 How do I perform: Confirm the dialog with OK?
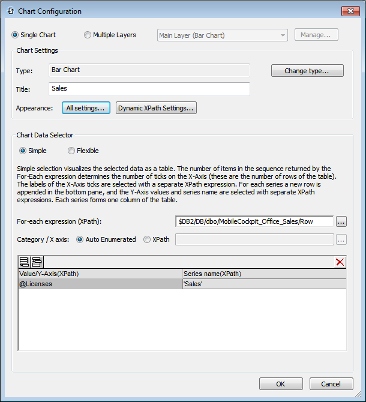[280, 384]
